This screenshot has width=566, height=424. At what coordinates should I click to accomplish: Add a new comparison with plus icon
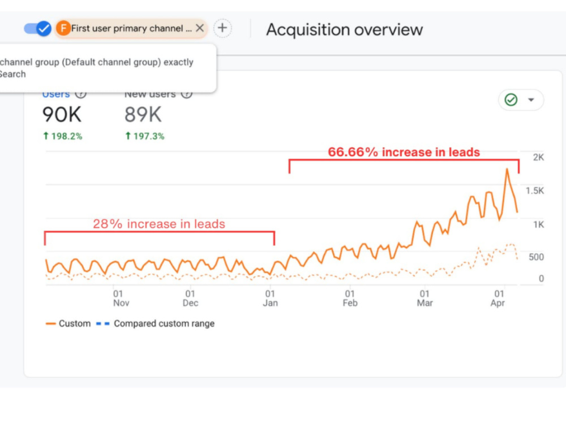point(222,28)
